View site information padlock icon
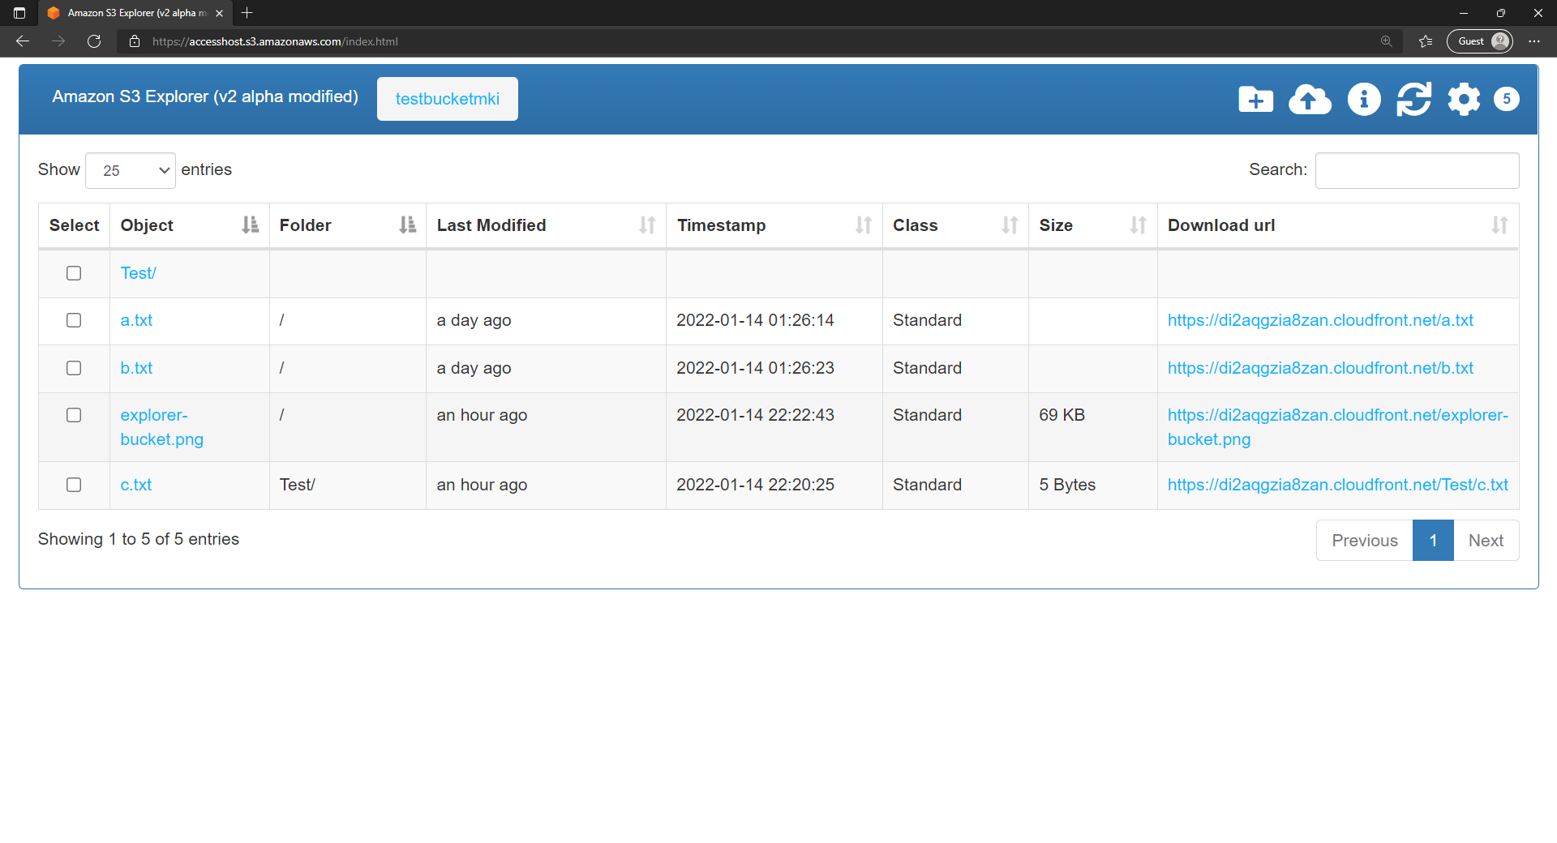 pos(135,41)
